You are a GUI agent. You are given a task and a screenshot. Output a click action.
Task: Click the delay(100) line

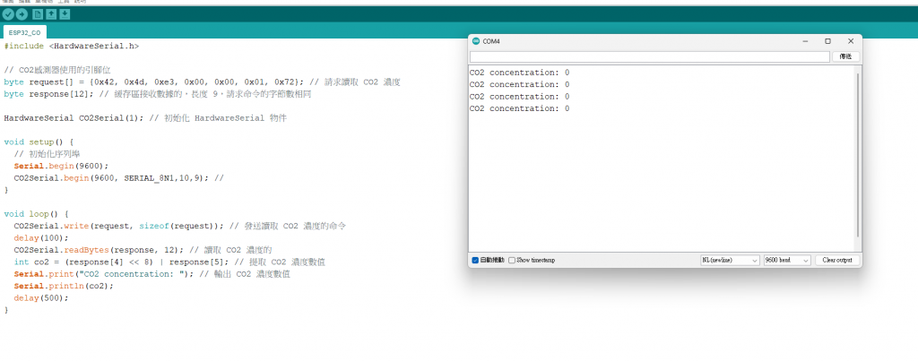(x=41, y=238)
